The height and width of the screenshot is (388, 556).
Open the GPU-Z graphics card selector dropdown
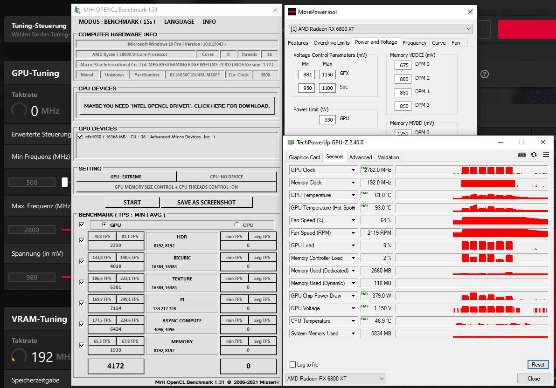335,378
